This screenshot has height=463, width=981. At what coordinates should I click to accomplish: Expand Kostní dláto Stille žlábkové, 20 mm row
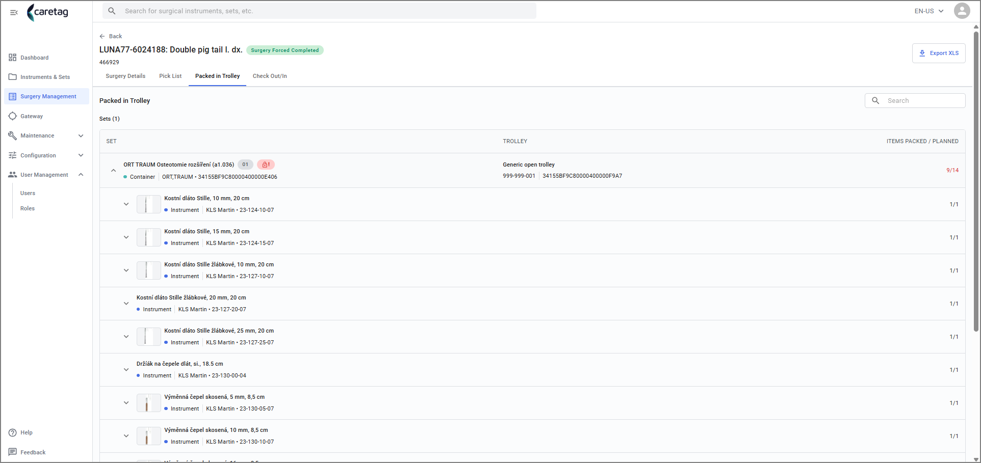pos(126,304)
